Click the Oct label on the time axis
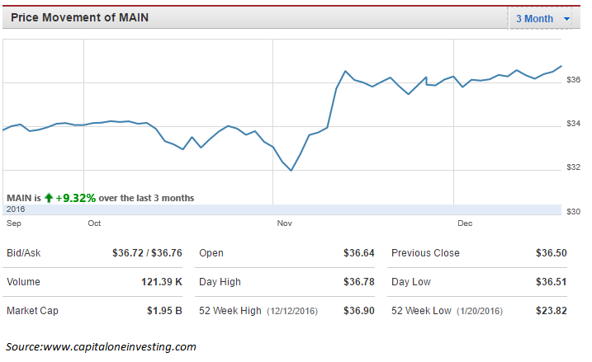Screen dimensions: 592x362 (94, 223)
